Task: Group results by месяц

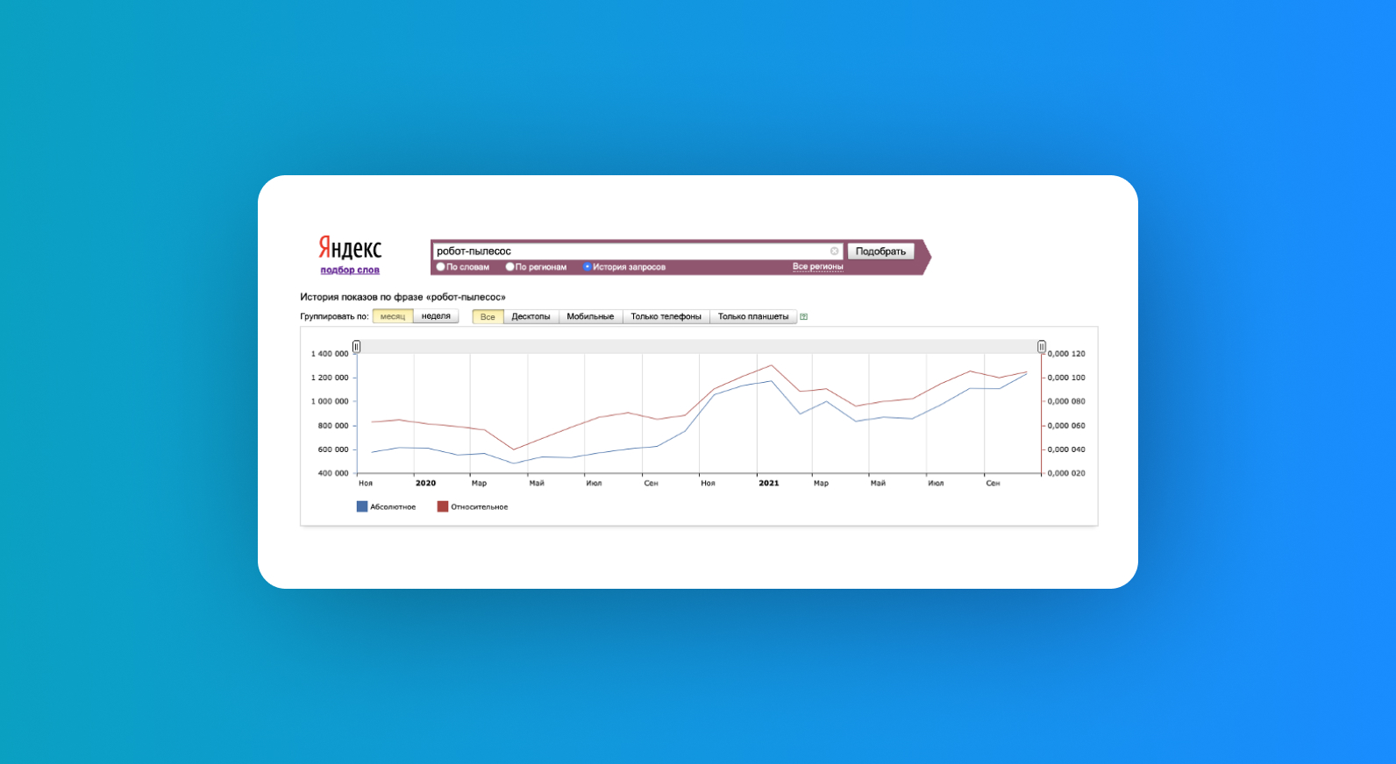Action: coord(393,316)
